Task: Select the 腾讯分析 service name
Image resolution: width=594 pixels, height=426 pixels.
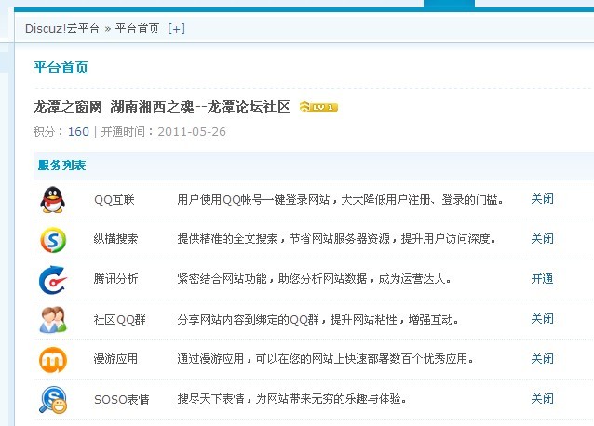Action: [116, 279]
